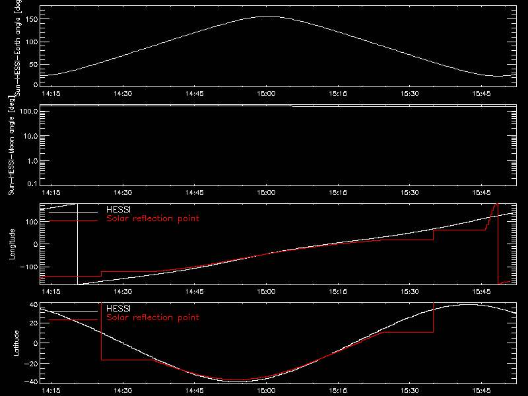
Task: Select 15:30 label under Moon angle plot
Action: (x=409, y=193)
